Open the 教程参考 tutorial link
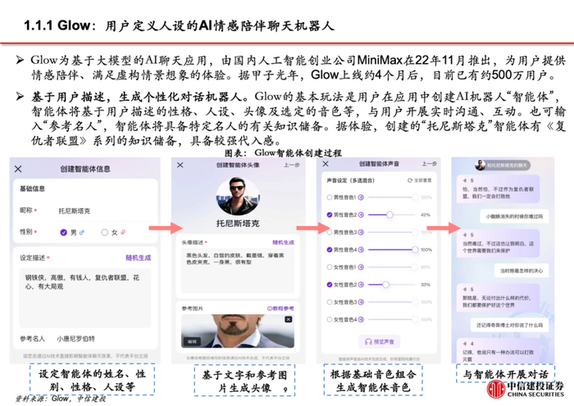574x406 pixels. [280, 309]
